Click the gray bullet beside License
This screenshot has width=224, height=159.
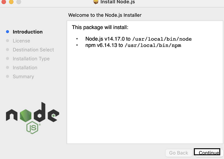point(7,41)
